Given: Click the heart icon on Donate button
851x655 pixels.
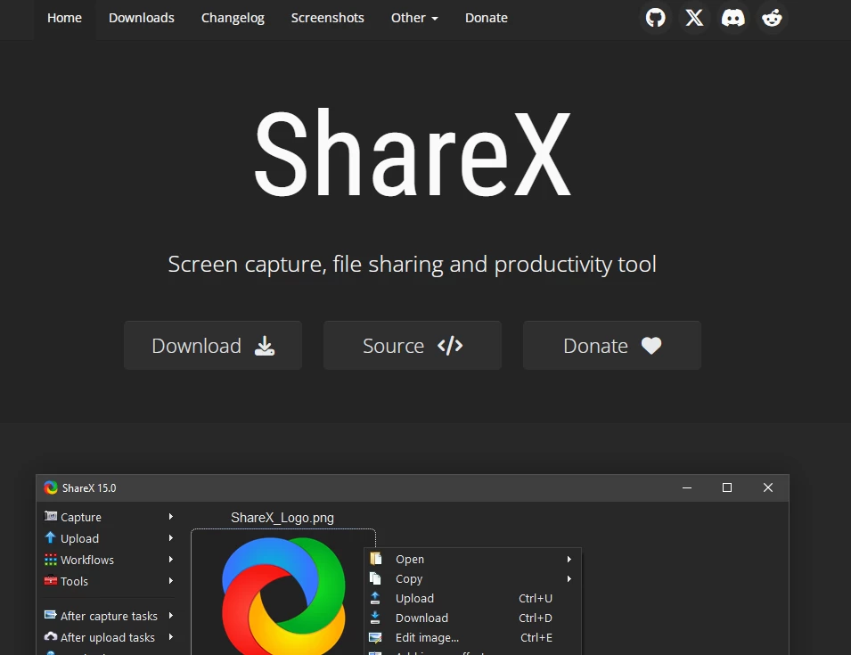Looking at the screenshot, I should (x=651, y=346).
